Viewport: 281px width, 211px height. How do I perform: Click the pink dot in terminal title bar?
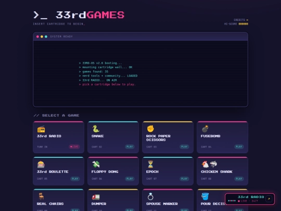coord(37,36)
